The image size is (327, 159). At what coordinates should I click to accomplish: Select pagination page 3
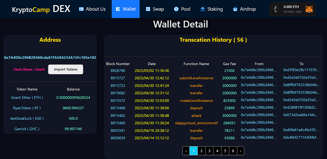coord(209,151)
